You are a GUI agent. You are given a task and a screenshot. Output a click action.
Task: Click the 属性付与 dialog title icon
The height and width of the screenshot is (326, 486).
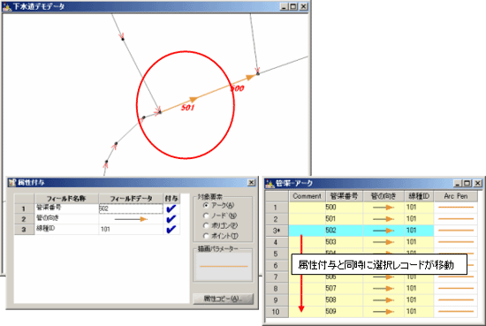pos(12,182)
